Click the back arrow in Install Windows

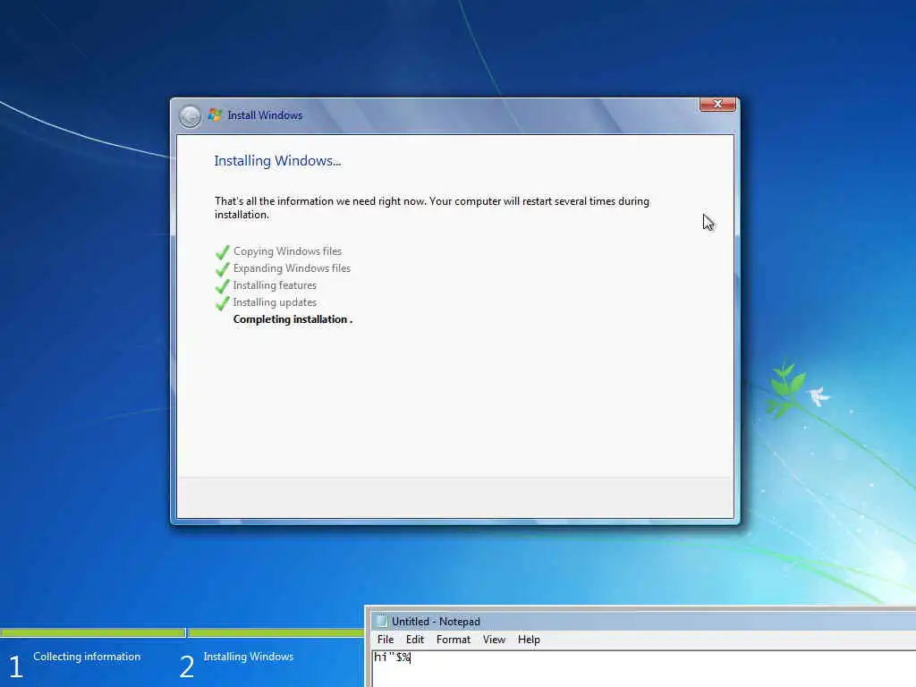click(190, 115)
